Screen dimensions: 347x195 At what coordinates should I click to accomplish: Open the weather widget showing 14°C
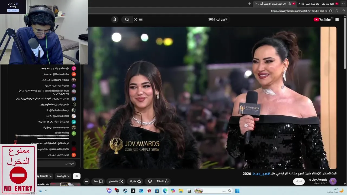point(336,191)
